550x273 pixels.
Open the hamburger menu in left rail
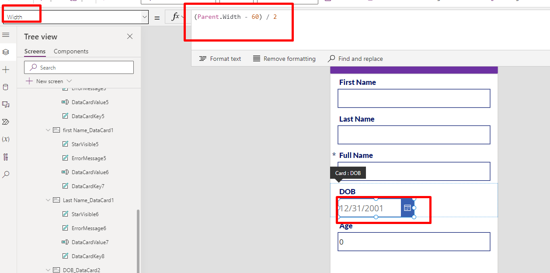(x=6, y=35)
